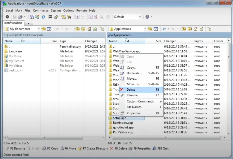The image size is (233, 159).
Task: Click the /mnt1/Applications path bar
Action: [169, 35]
